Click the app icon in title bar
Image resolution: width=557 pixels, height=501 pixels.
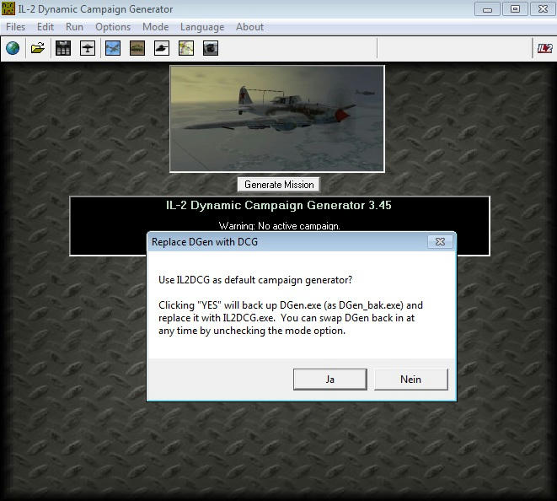click(x=8, y=9)
